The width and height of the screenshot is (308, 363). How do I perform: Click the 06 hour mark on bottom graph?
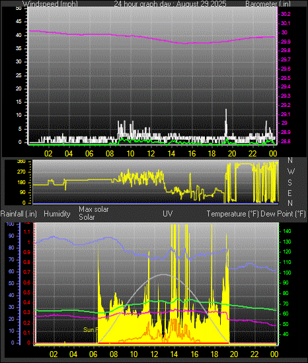point(93,354)
